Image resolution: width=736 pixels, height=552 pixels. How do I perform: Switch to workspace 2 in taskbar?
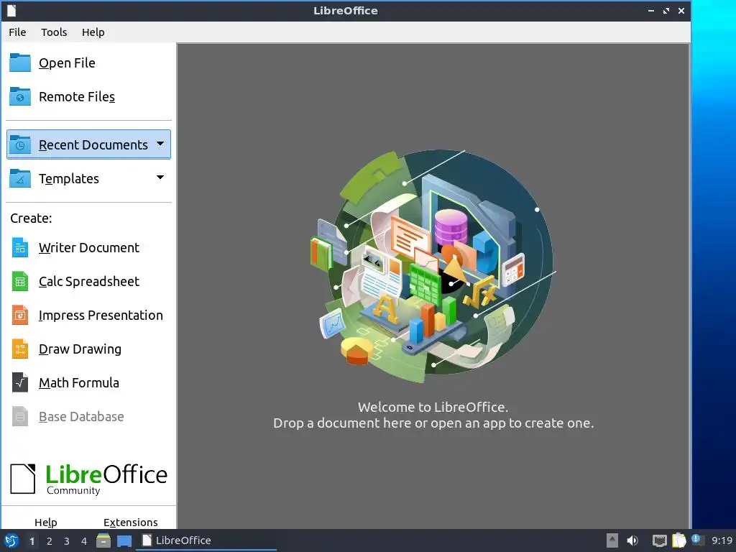[50, 541]
